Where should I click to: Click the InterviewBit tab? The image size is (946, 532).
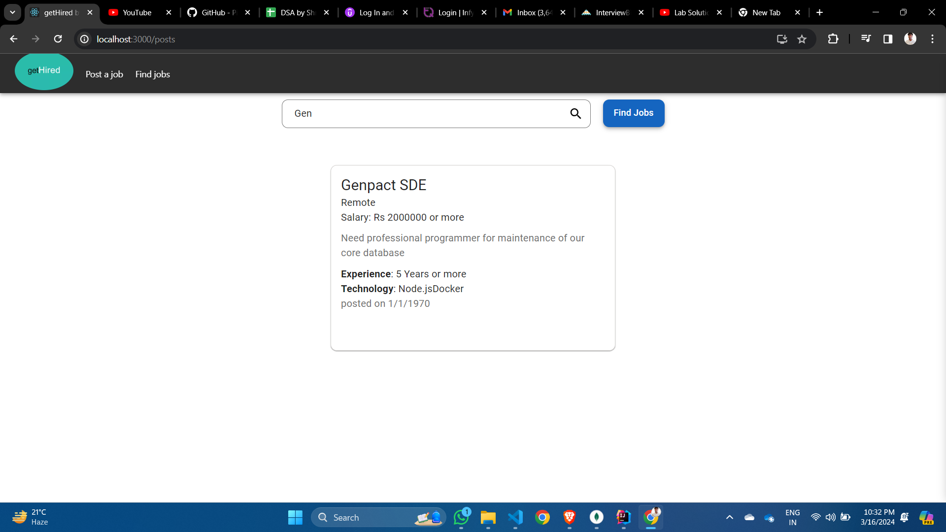(611, 12)
